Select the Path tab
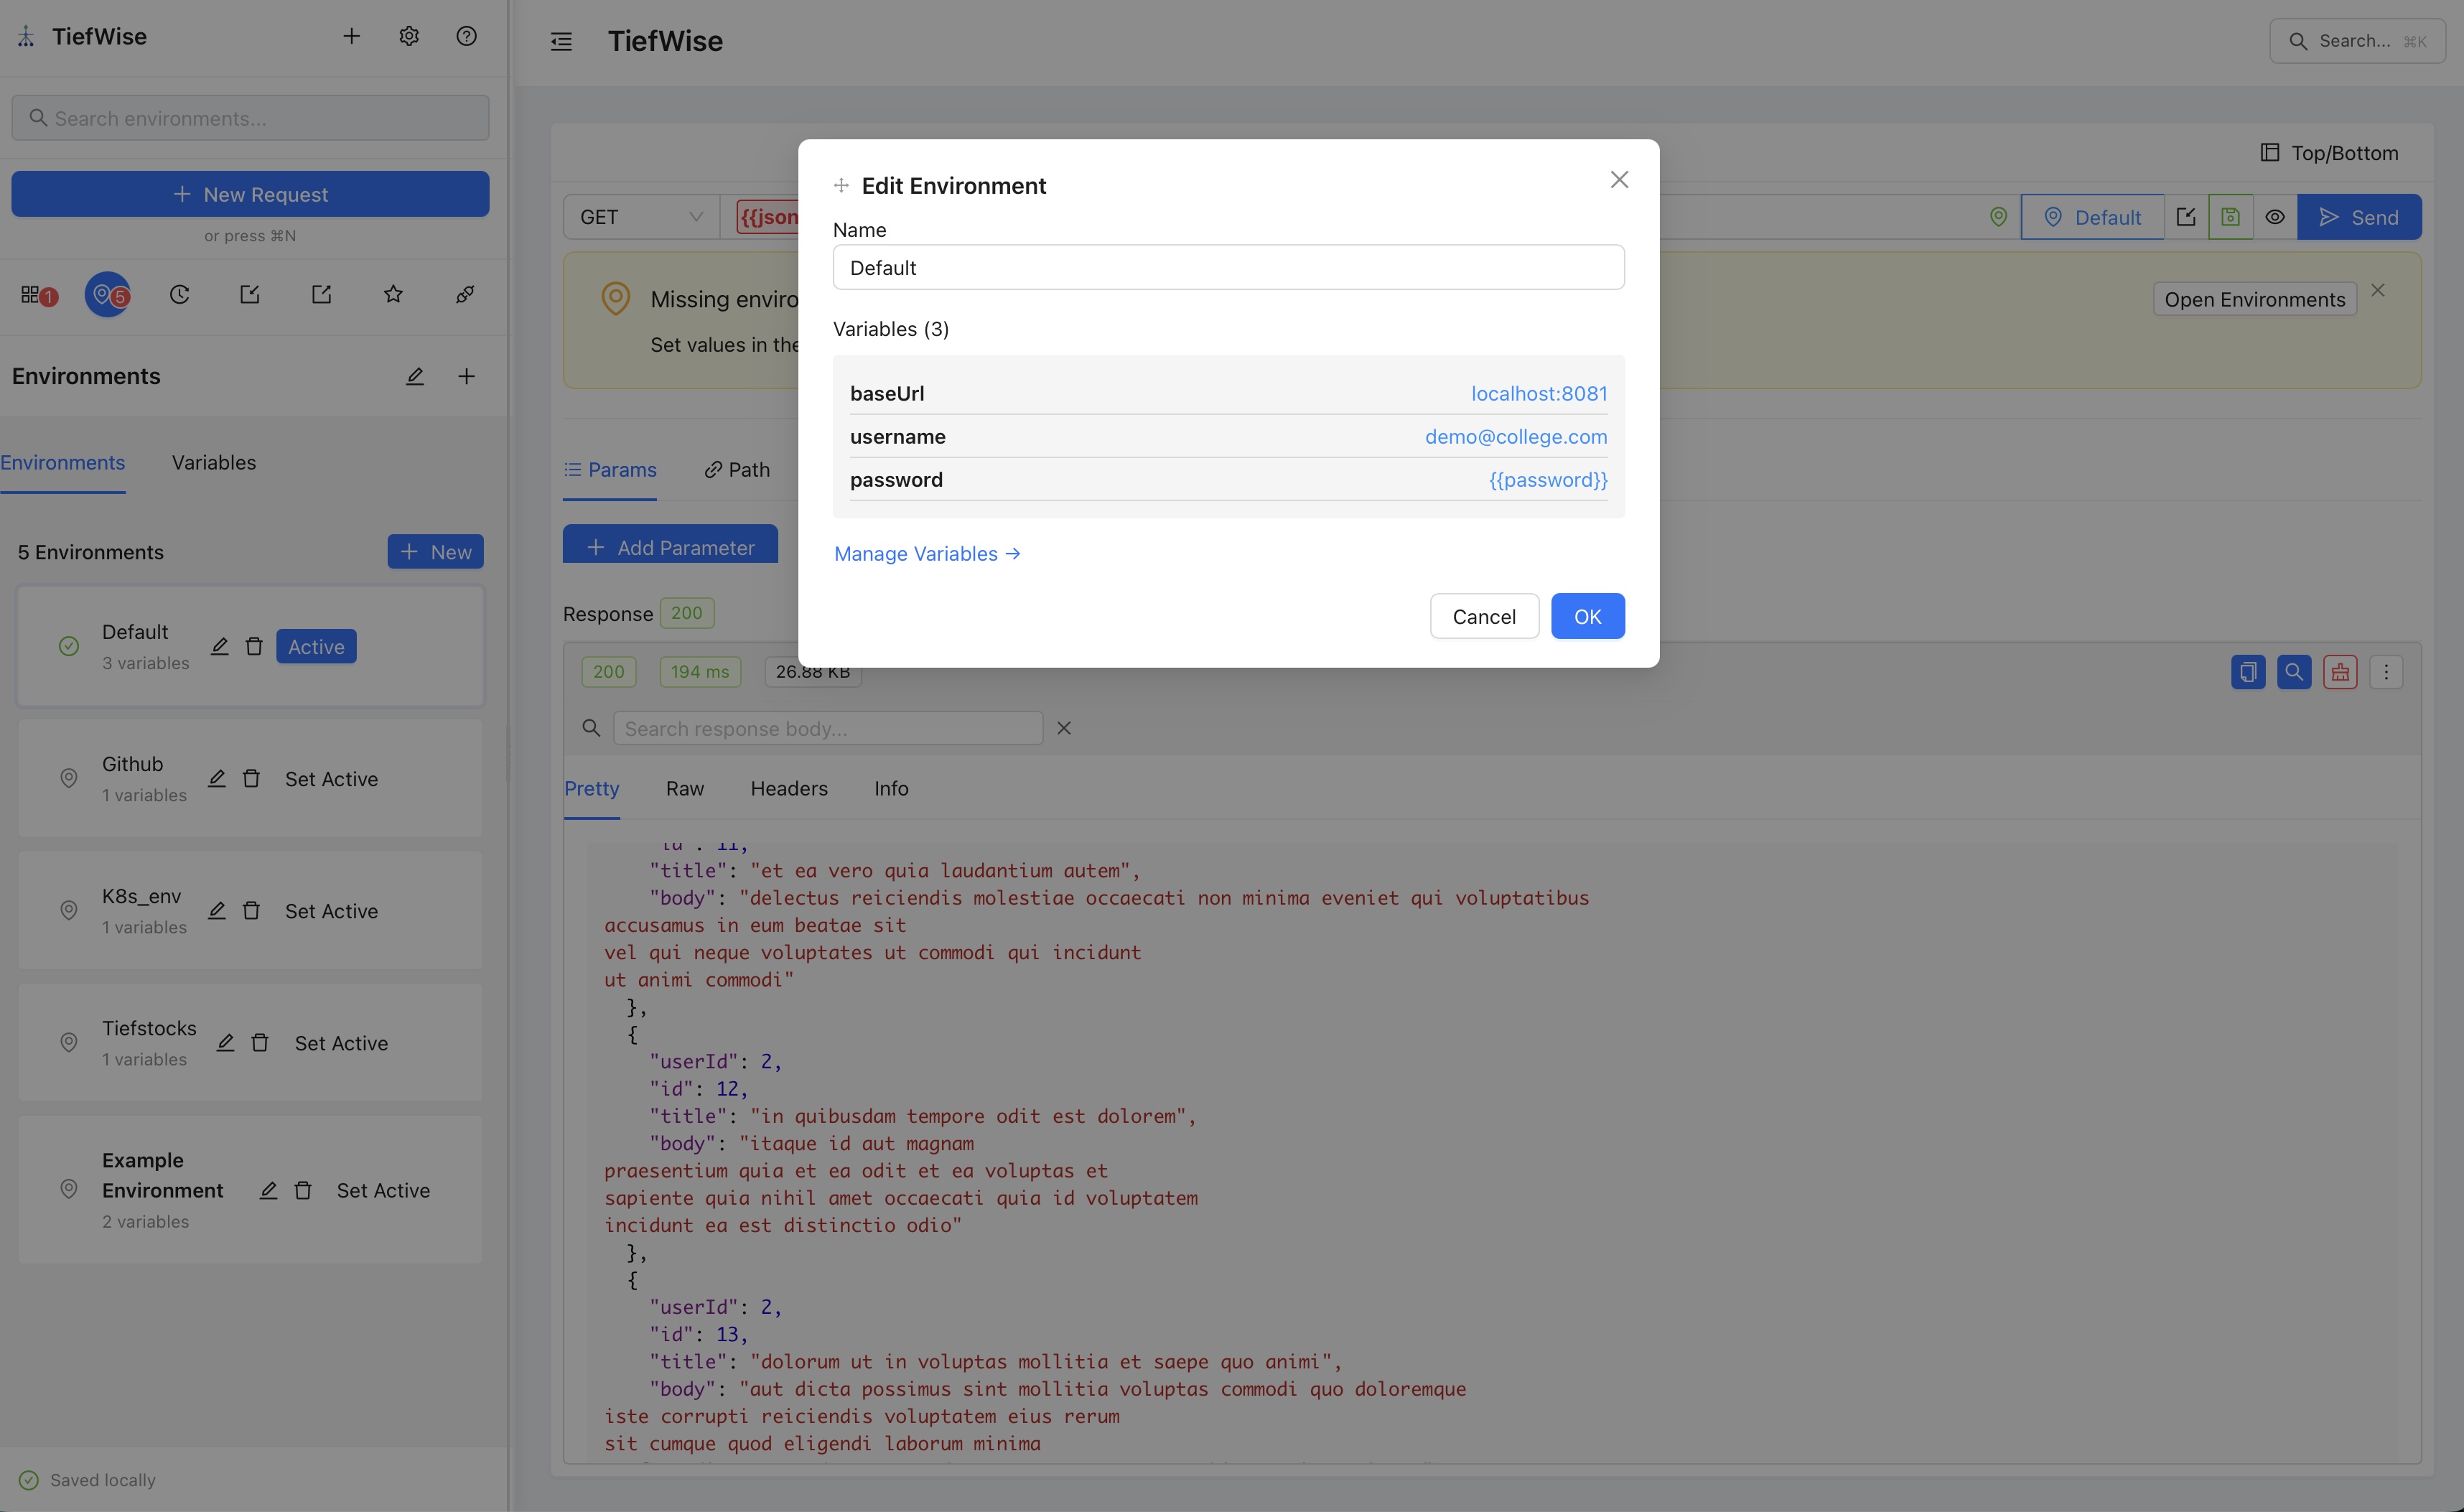Viewport: 2464px width, 1512px height. [x=737, y=470]
